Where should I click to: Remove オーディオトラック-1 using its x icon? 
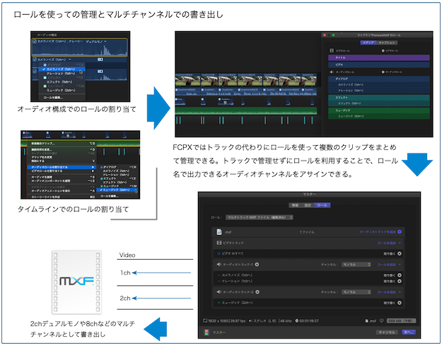pos(256,264)
